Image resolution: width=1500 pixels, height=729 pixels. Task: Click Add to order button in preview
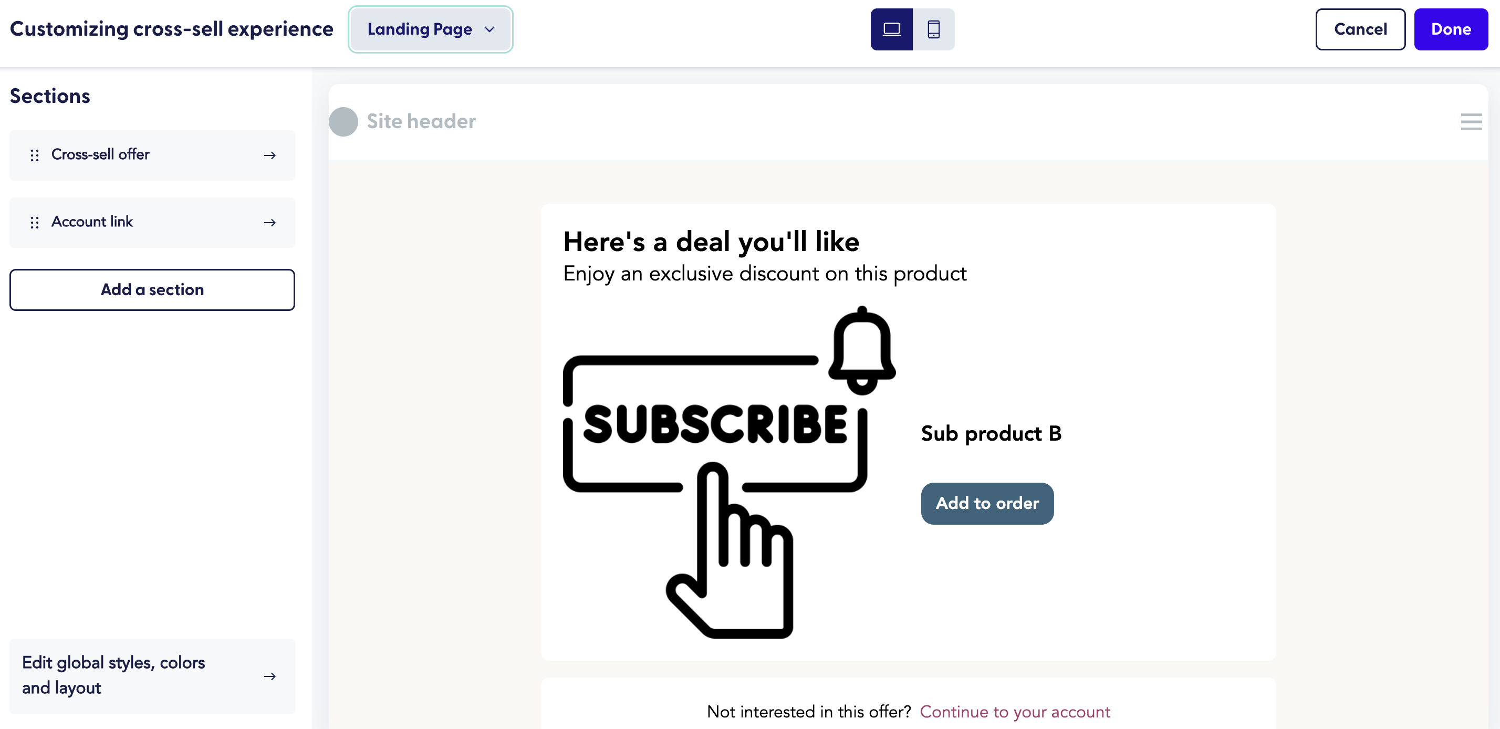coord(987,503)
